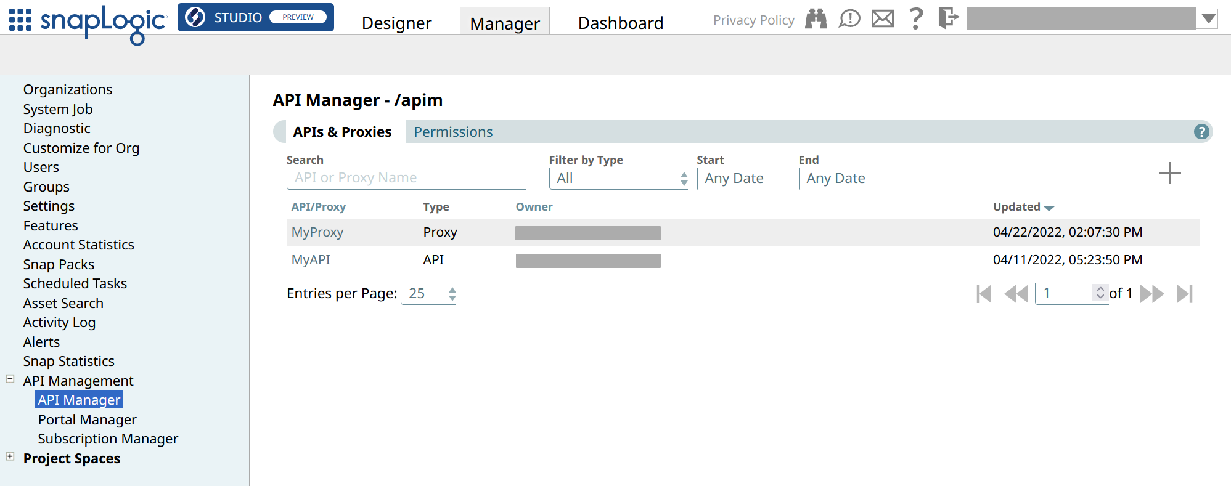Open Scheduled Tasks

point(75,283)
